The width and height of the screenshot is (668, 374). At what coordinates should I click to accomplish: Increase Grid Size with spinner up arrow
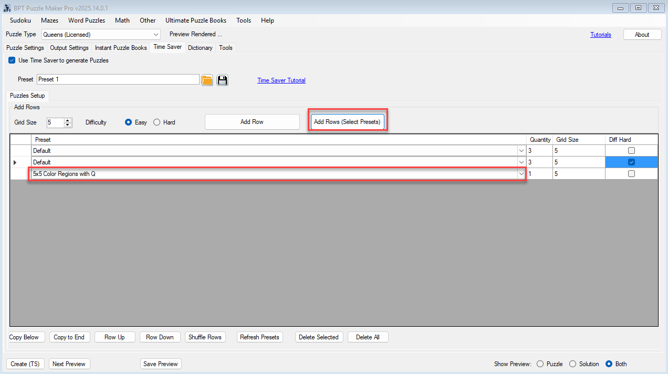[68, 120]
